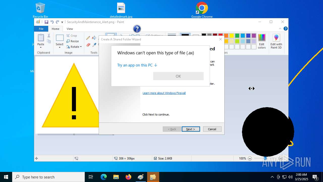Switch to the Home ribbon tab
323x182 pixels.
tap(56, 29)
